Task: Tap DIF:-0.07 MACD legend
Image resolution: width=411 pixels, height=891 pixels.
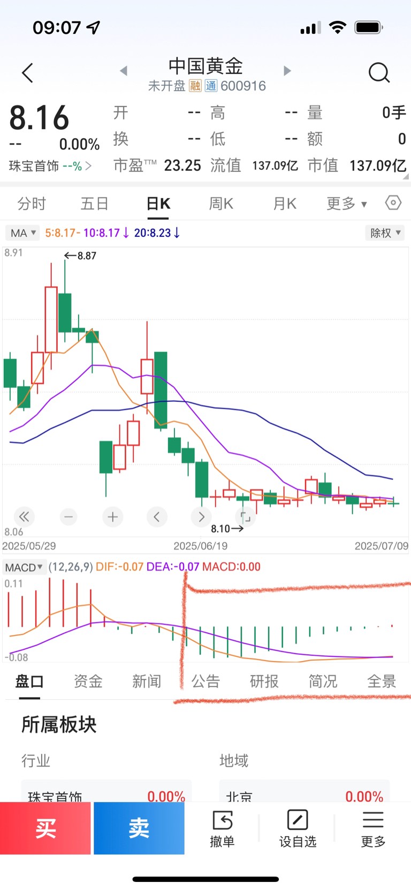Action: coord(119,567)
